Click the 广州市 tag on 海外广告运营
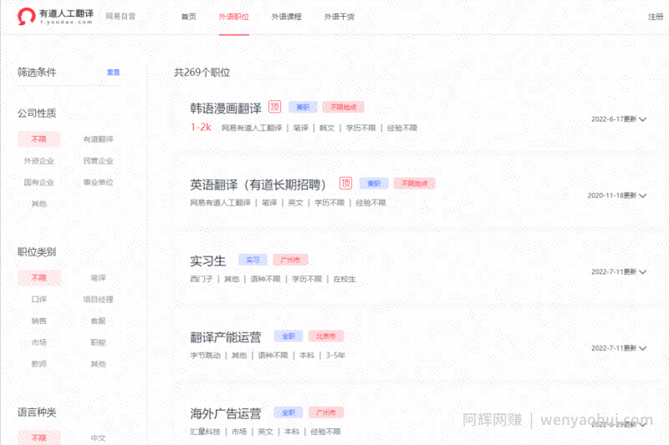The image size is (669, 445). [x=326, y=412]
